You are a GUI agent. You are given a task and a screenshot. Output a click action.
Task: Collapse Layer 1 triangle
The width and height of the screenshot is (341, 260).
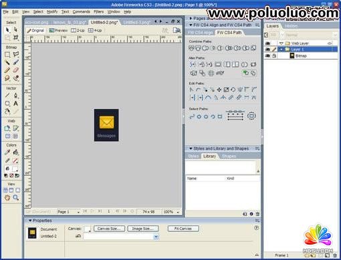281,49
